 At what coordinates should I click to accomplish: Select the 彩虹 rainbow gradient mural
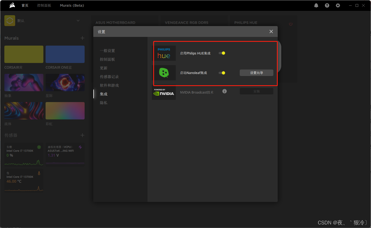pyautogui.click(x=65, y=111)
